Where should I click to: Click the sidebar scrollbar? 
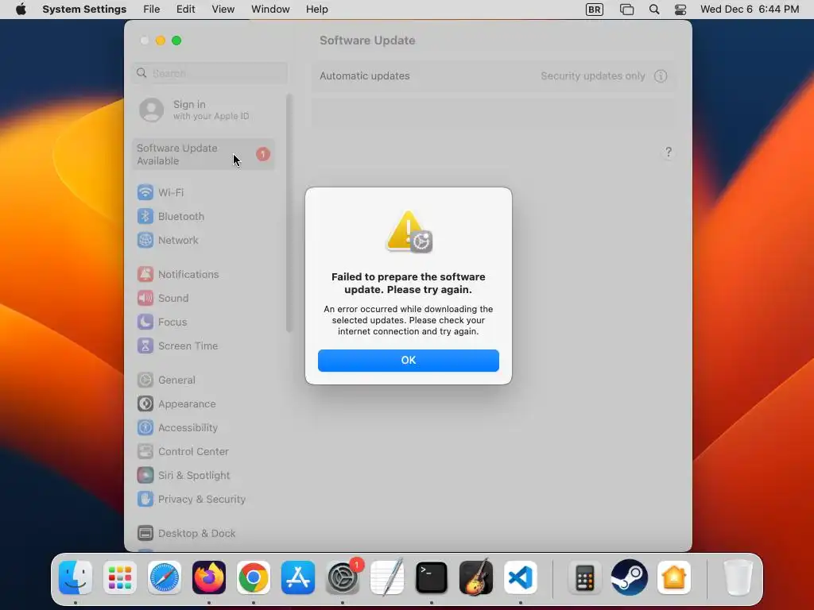(x=289, y=213)
